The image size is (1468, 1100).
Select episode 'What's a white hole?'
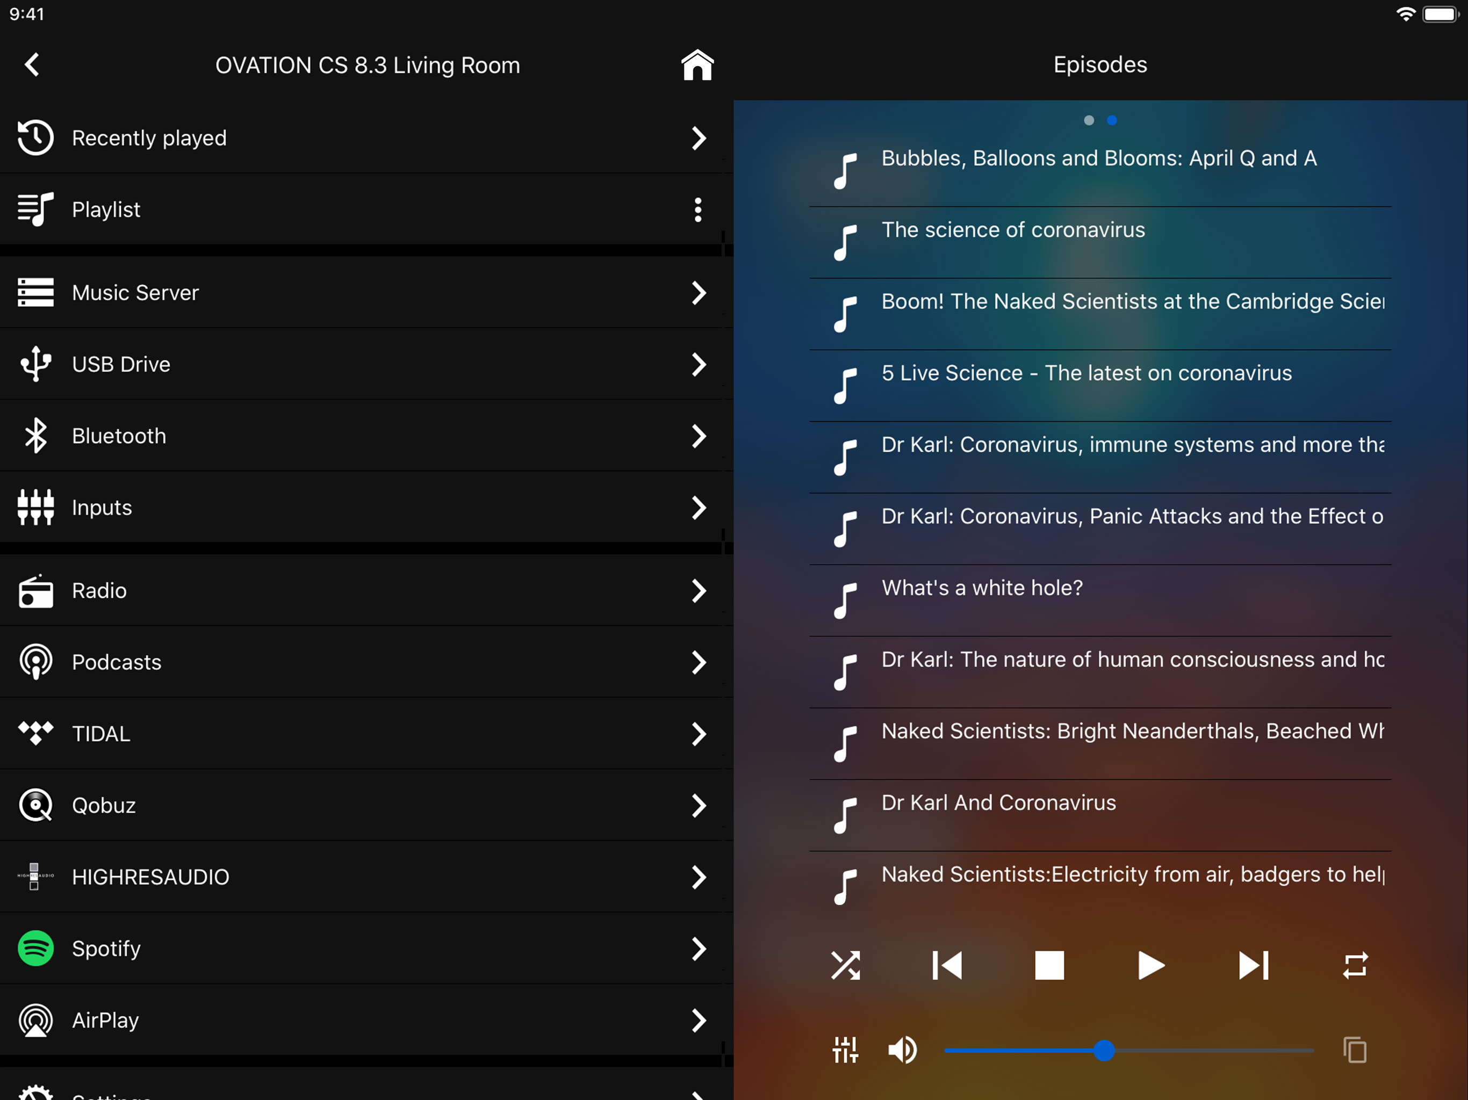(982, 588)
